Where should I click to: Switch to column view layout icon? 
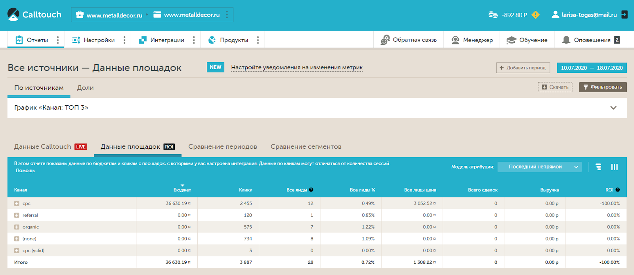(614, 167)
